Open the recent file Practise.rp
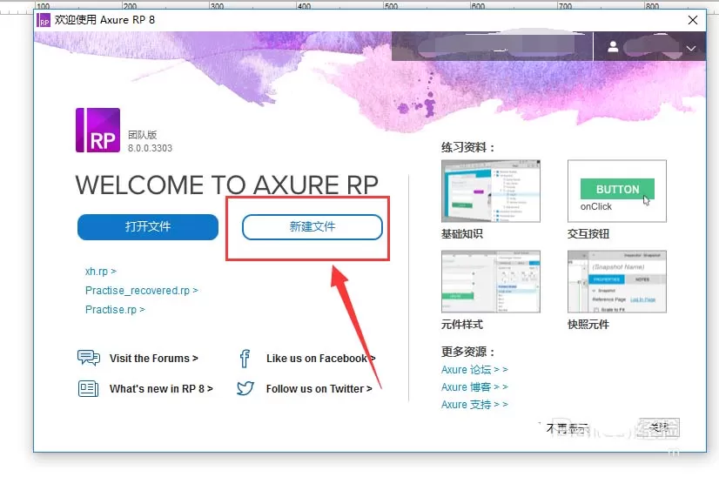Image resolution: width=719 pixels, height=477 pixels. click(x=115, y=310)
